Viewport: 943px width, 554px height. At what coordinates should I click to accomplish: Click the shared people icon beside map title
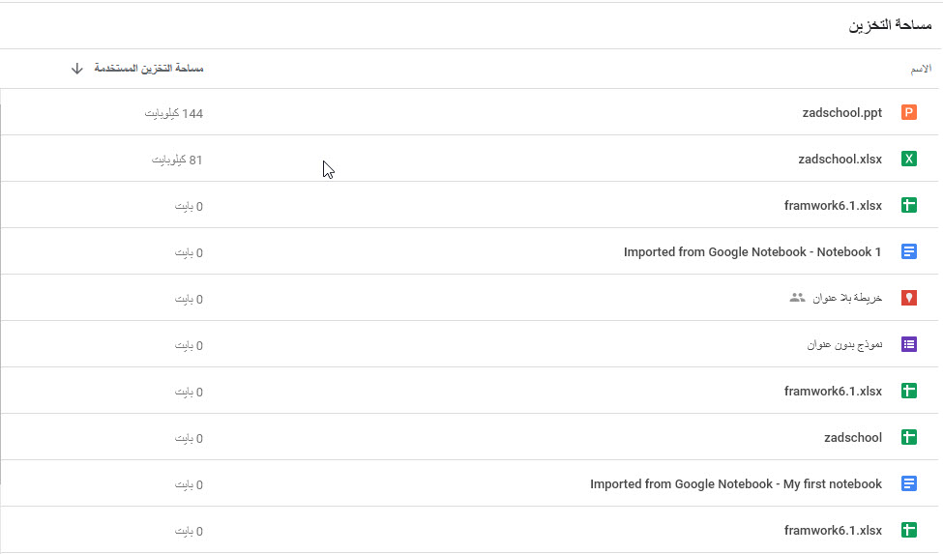coord(797,298)
